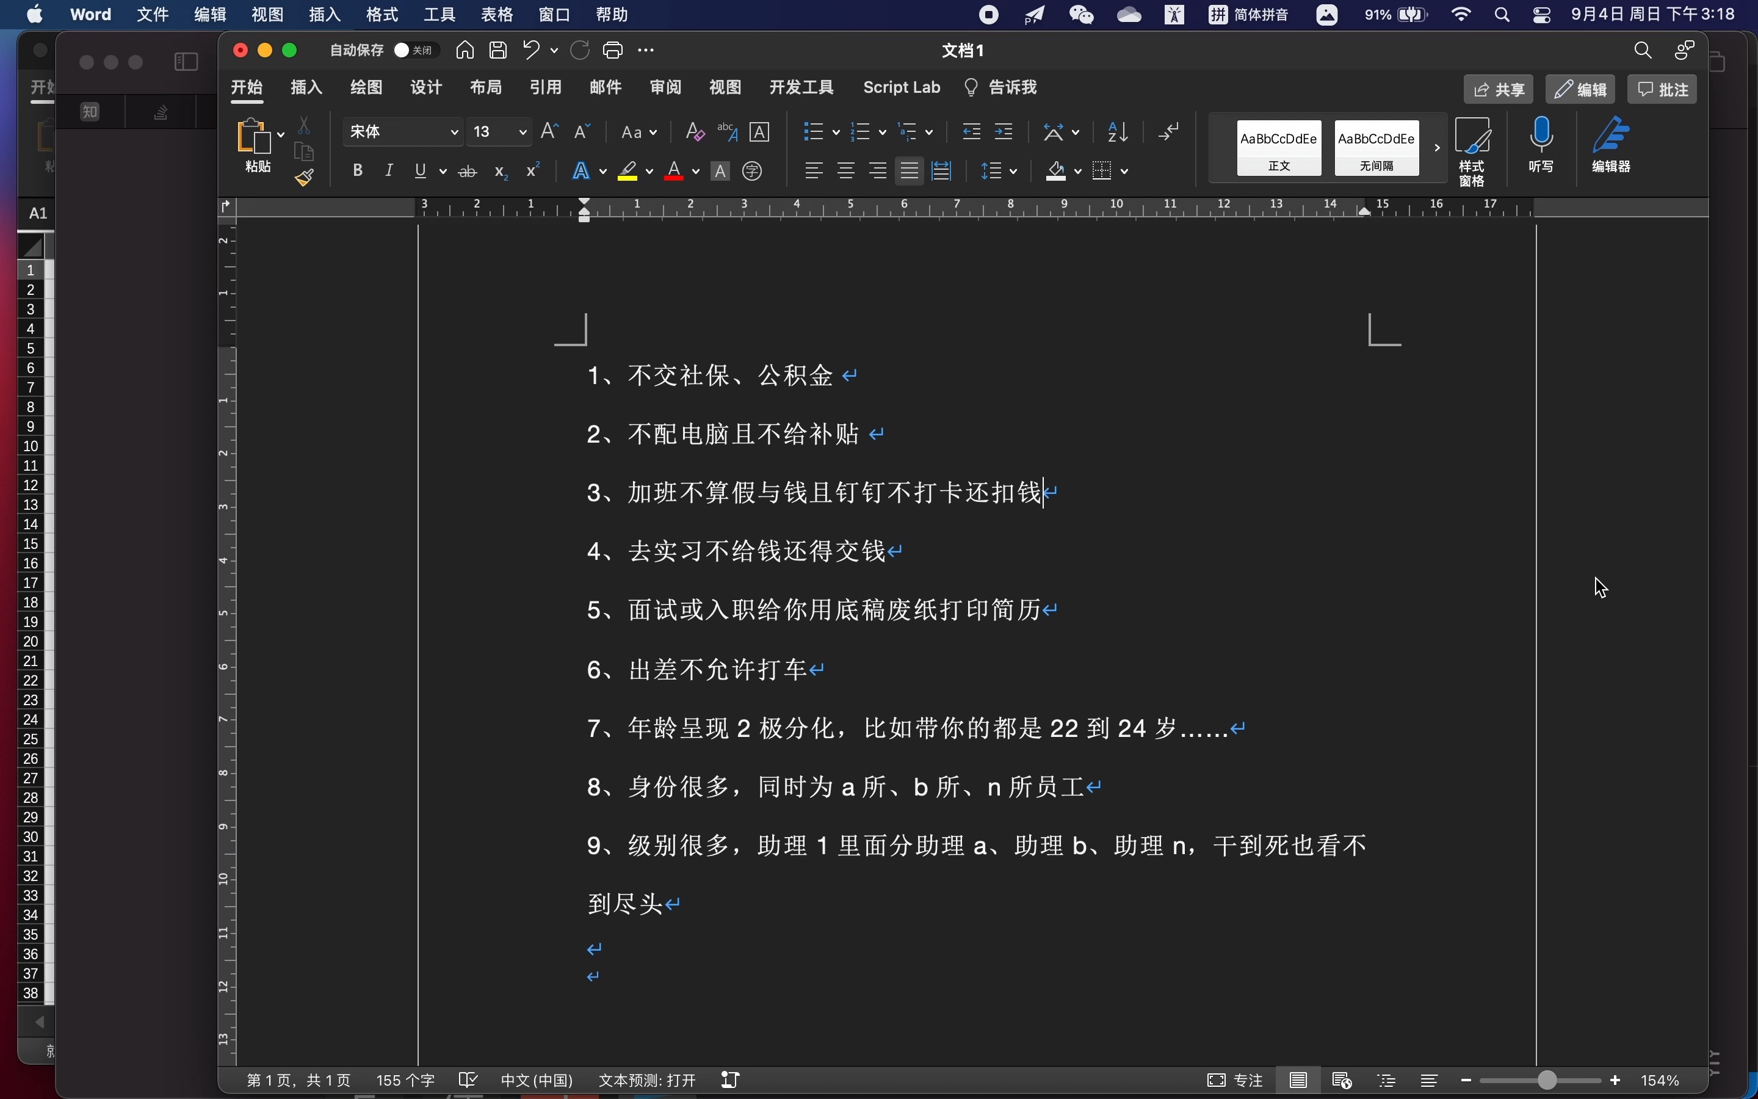Select the Italic formatting icon
Screen dimensions: 1758x1099
coord(389,170)
